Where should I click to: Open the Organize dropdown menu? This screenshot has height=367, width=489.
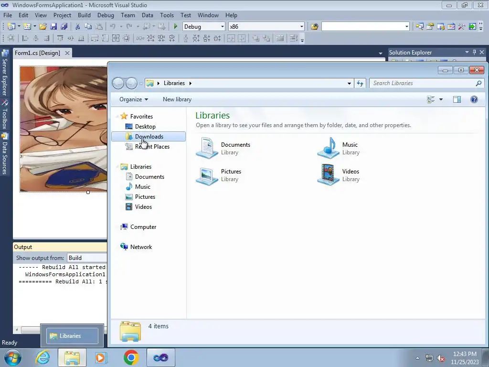(x=134, y=99)
